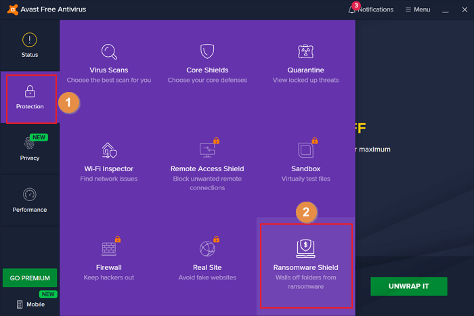Minimize the Avast window
Screen dimensions: 474x316
(x=445, y=9)
